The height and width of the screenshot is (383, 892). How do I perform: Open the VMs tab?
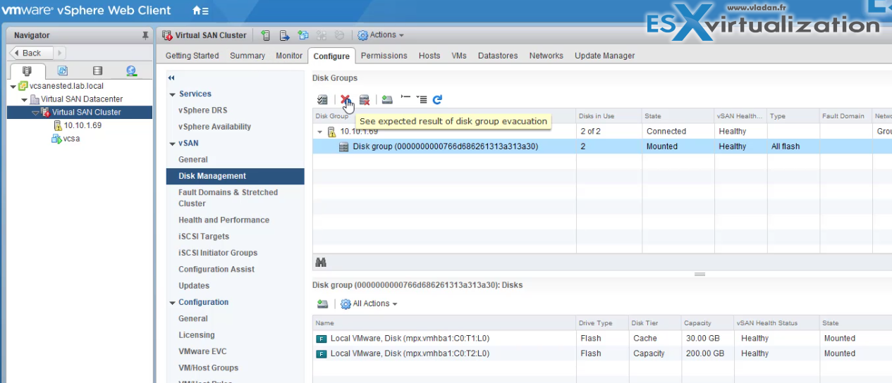tap(459, 56)
